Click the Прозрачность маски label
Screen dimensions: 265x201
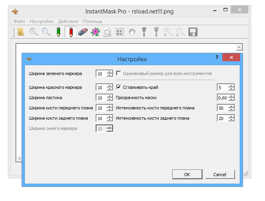pos(136,98)
